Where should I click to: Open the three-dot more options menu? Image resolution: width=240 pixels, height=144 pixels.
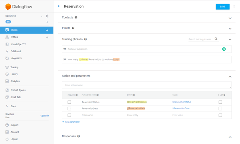(234, 6)
